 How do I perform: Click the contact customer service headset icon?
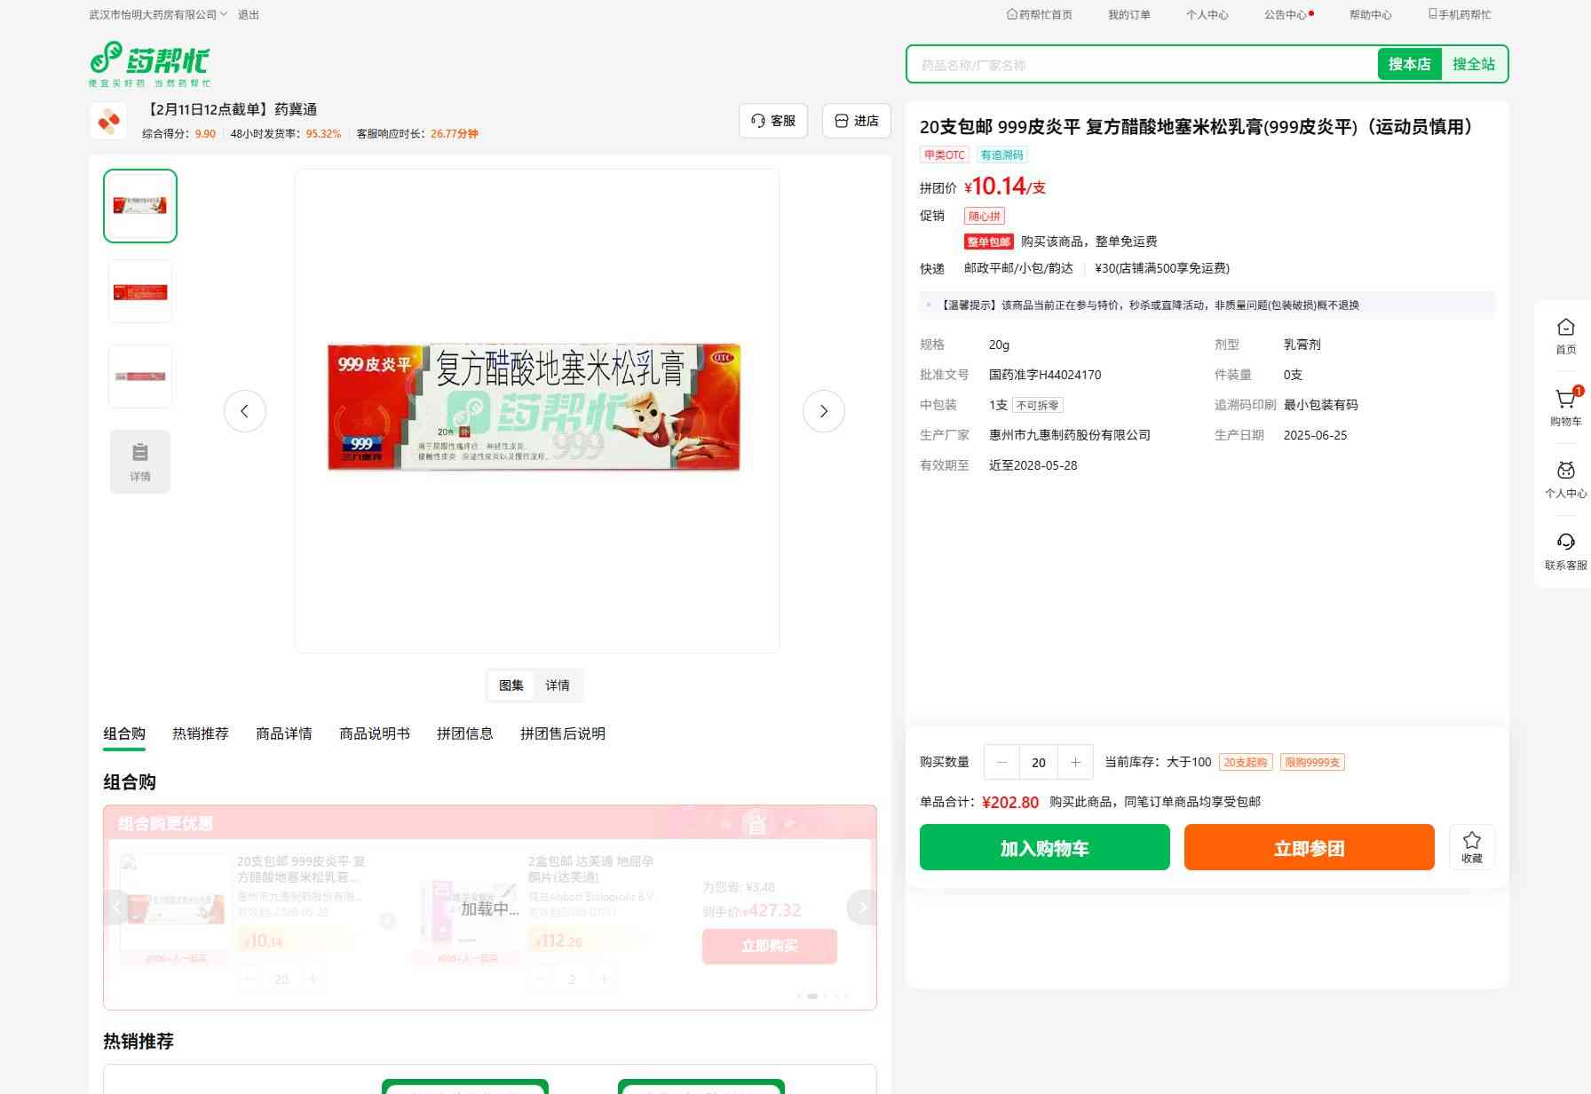[1565, 543]
